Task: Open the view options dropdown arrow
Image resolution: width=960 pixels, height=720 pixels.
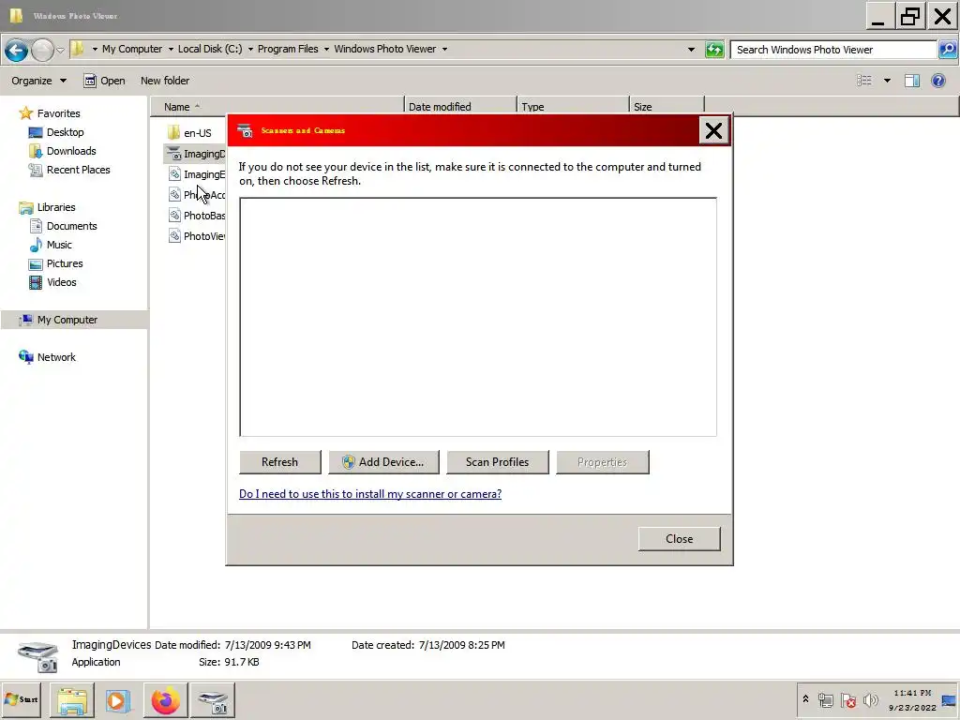Action: click(887, 81)
